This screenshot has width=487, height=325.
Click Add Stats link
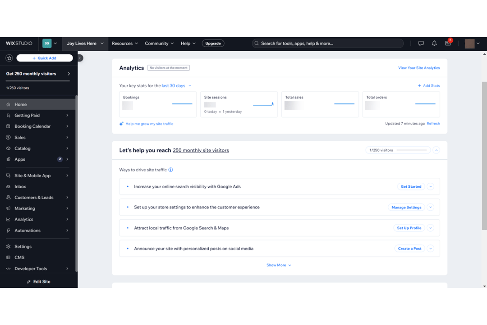429,86
